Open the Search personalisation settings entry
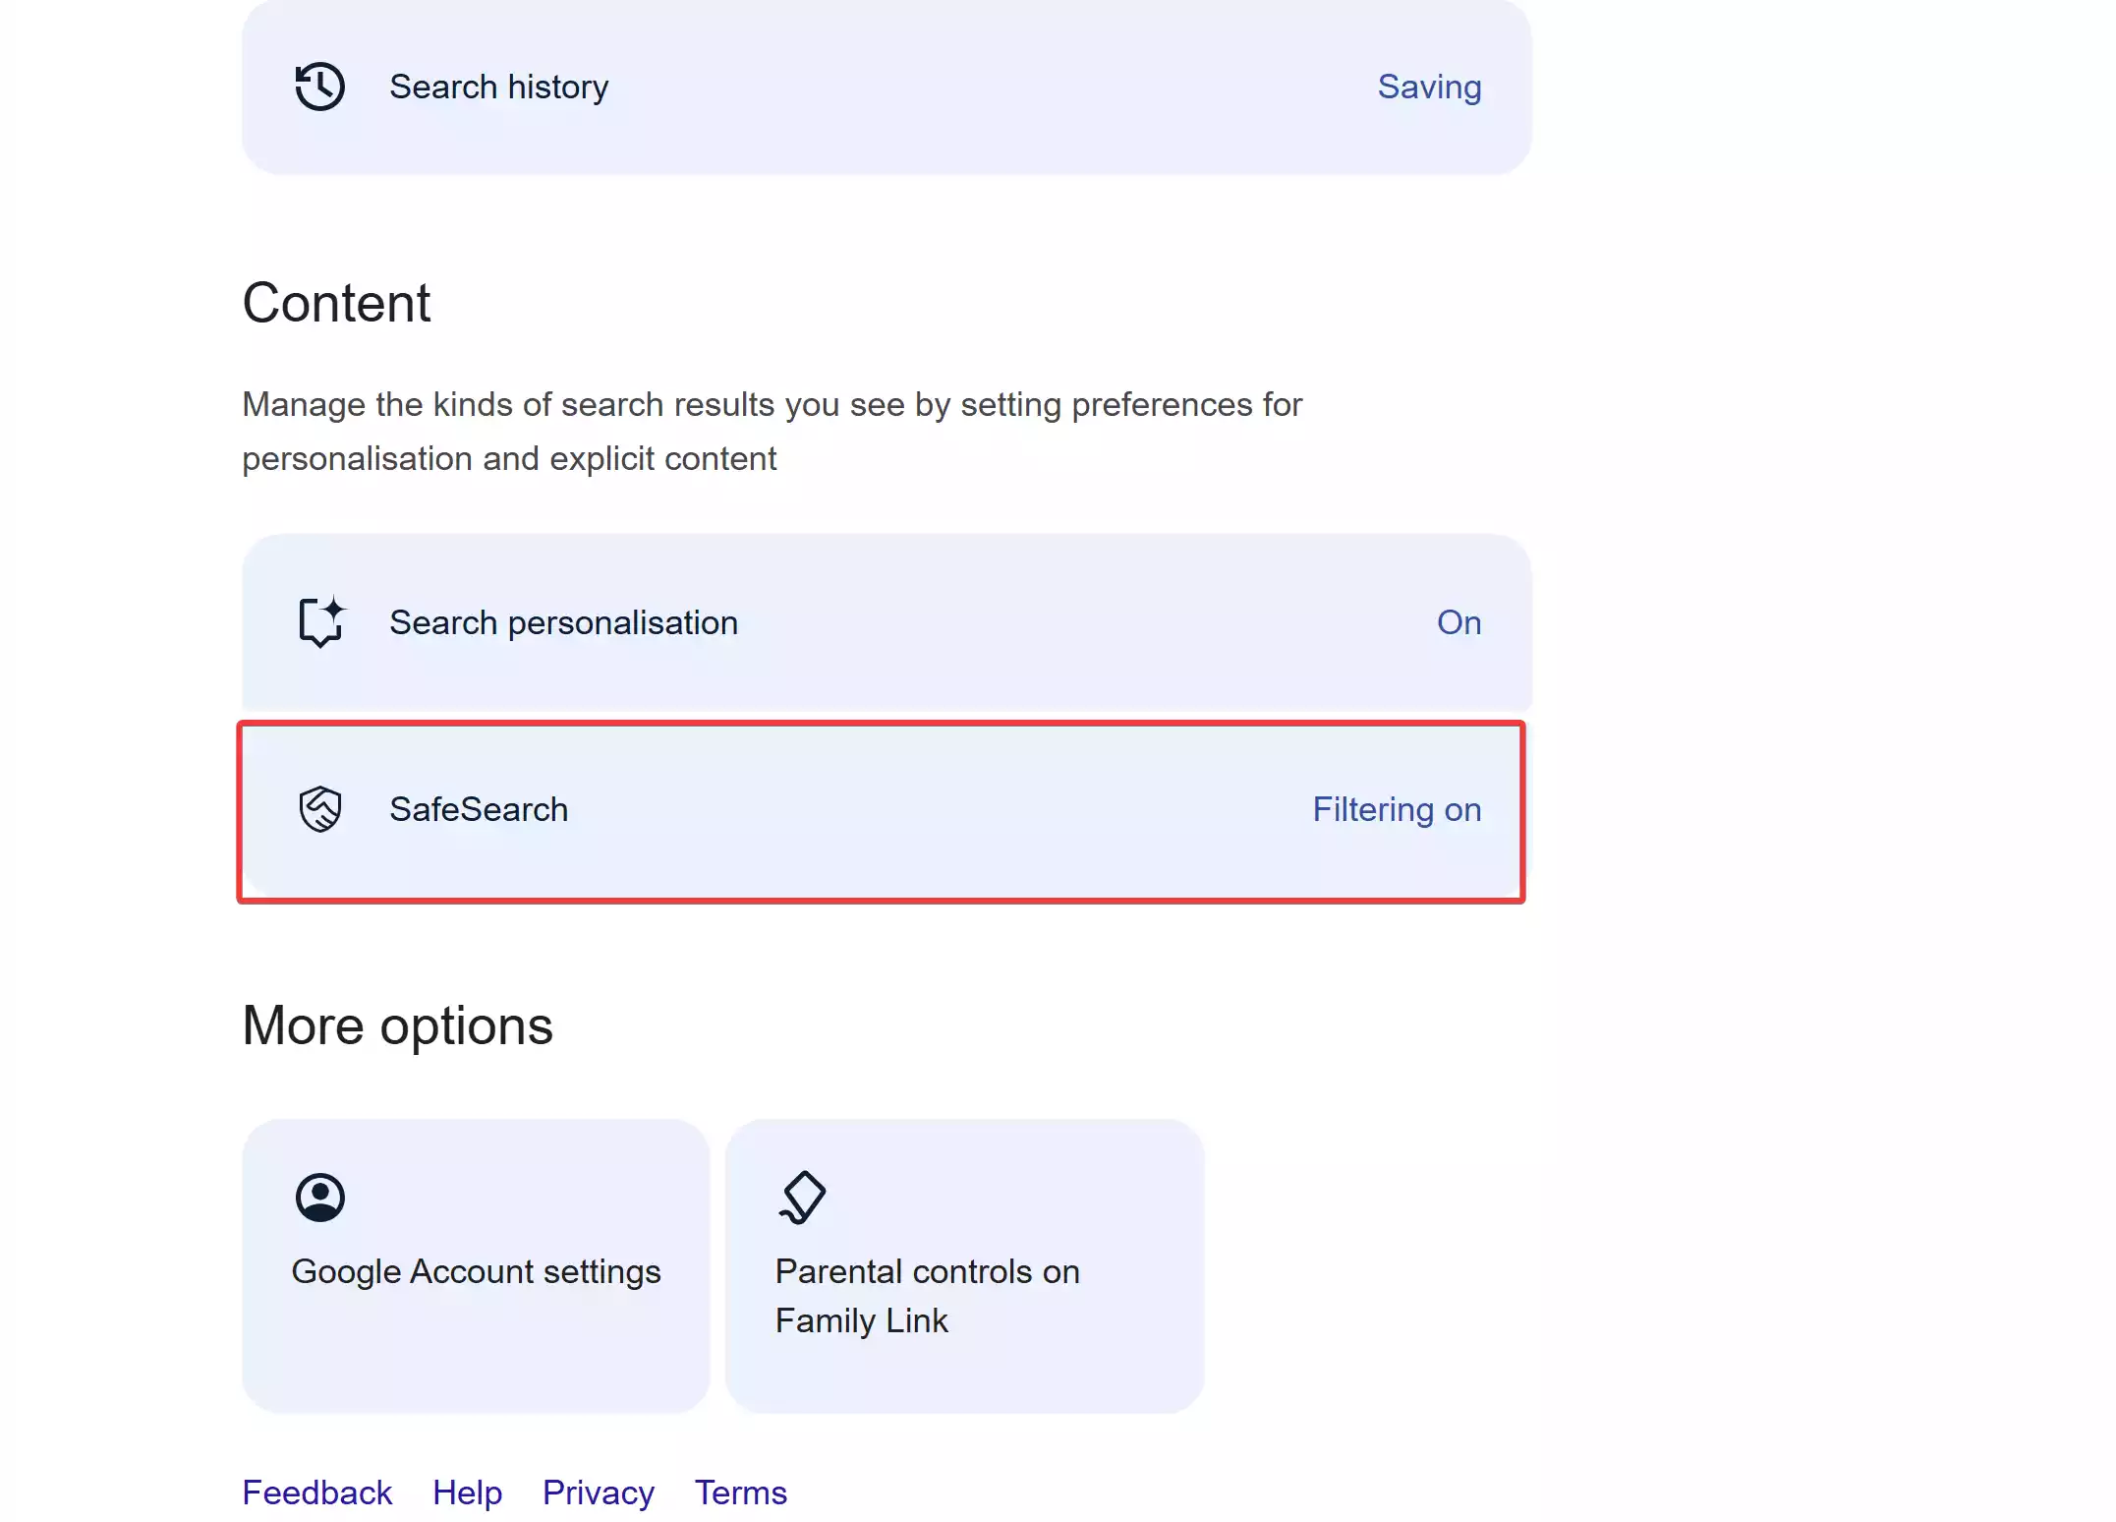Screen dimensions: 2116x1522 click(885, 621)
